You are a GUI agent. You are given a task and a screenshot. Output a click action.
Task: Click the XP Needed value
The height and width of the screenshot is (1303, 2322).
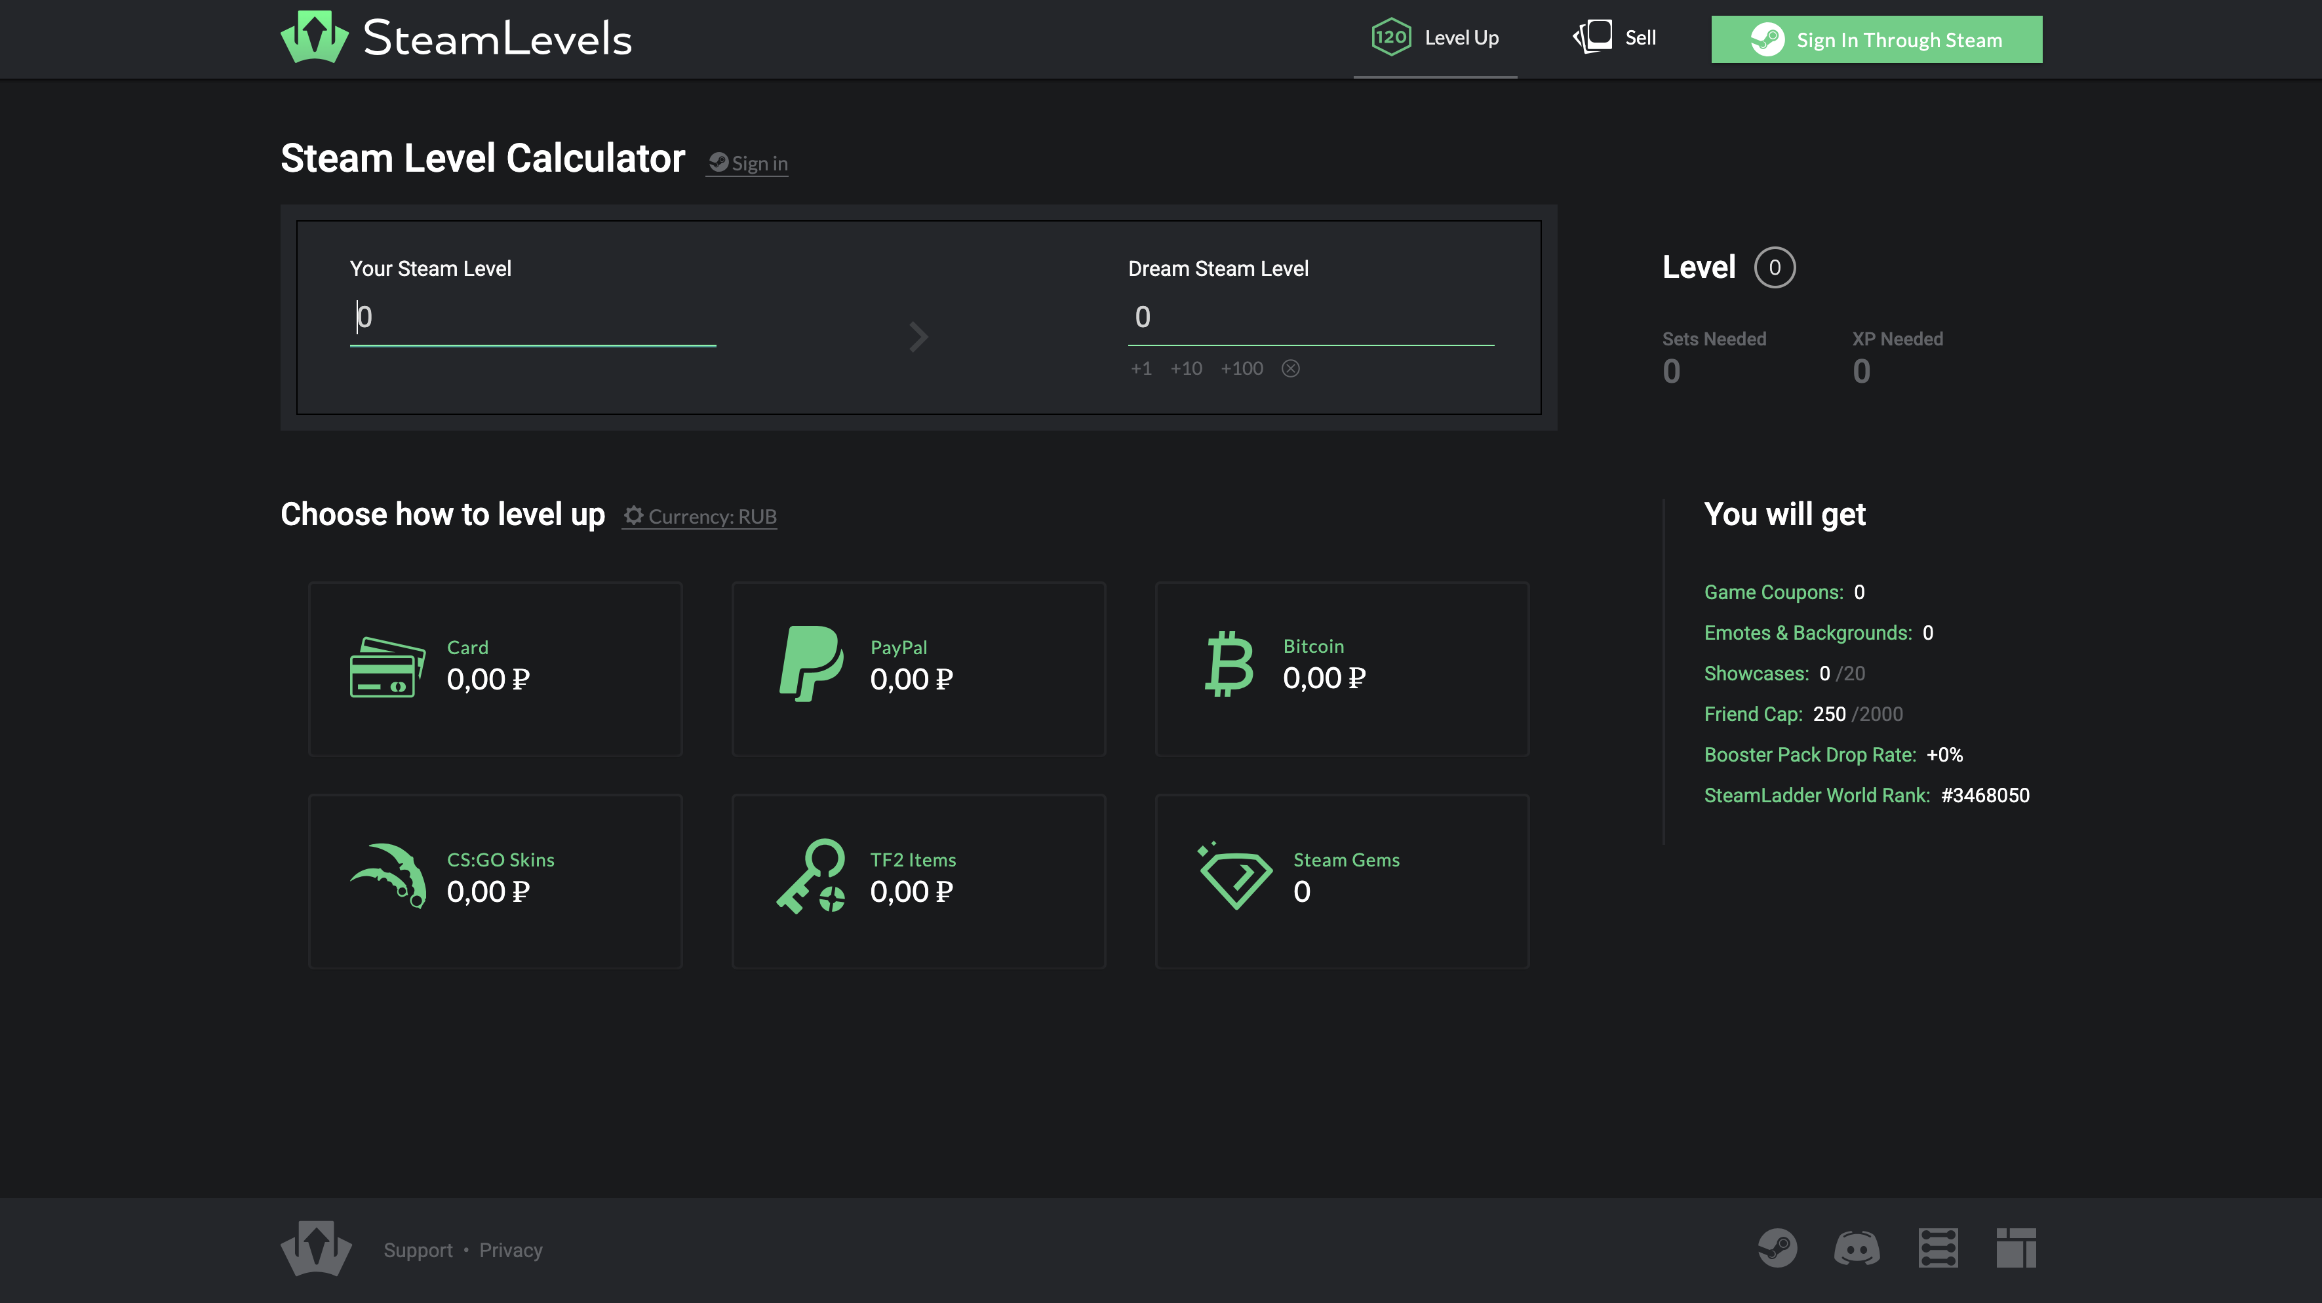click(1861, 371)
